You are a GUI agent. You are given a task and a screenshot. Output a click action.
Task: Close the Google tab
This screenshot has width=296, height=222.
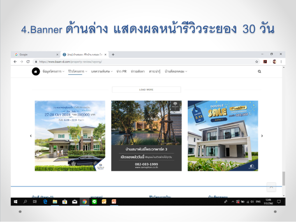point(58,55)
